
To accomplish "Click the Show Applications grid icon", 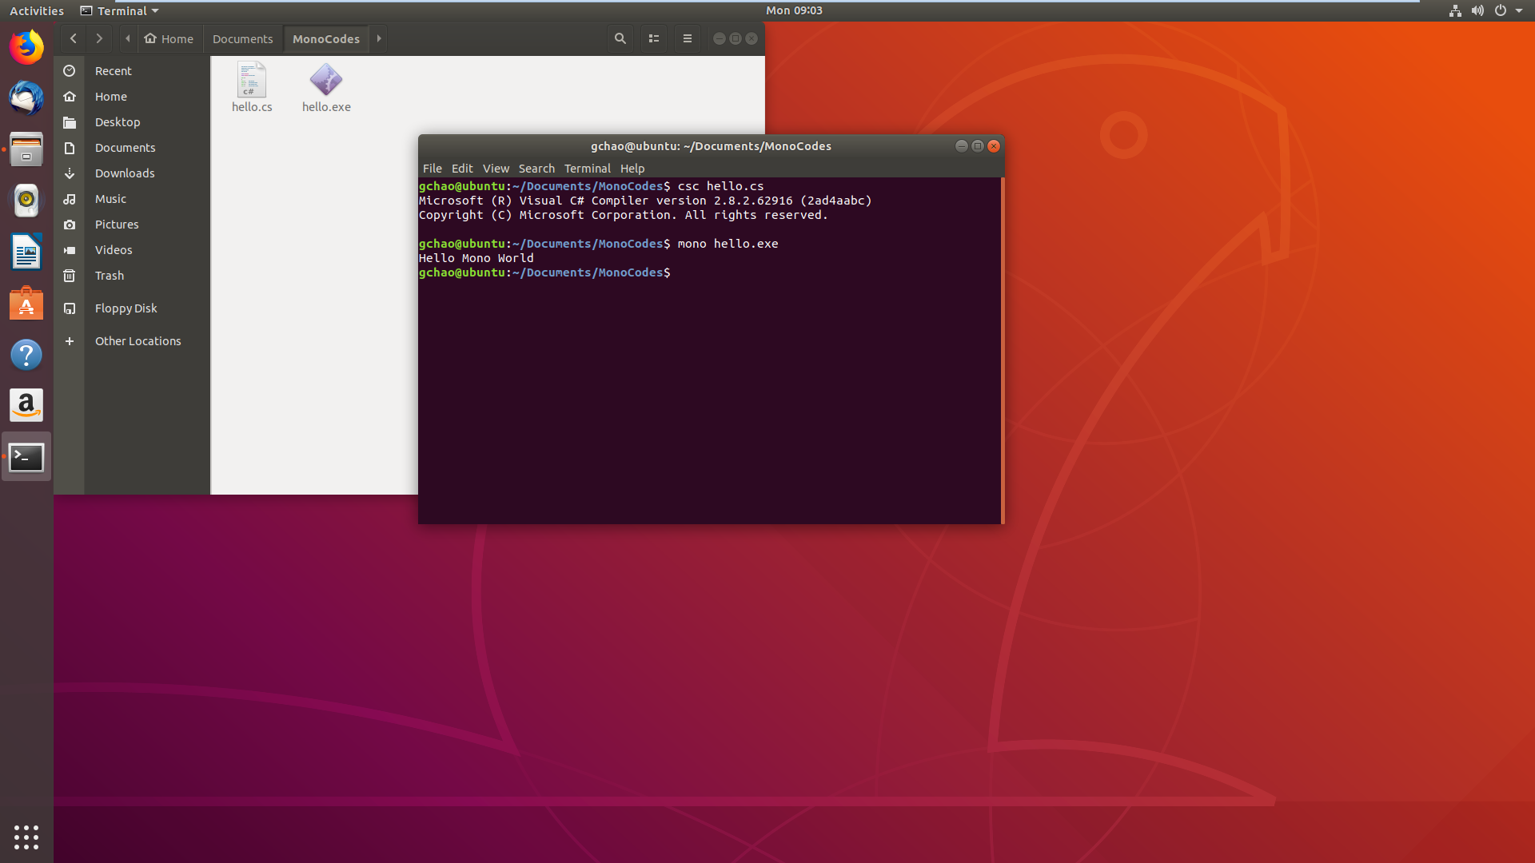I will coord(26,837).
